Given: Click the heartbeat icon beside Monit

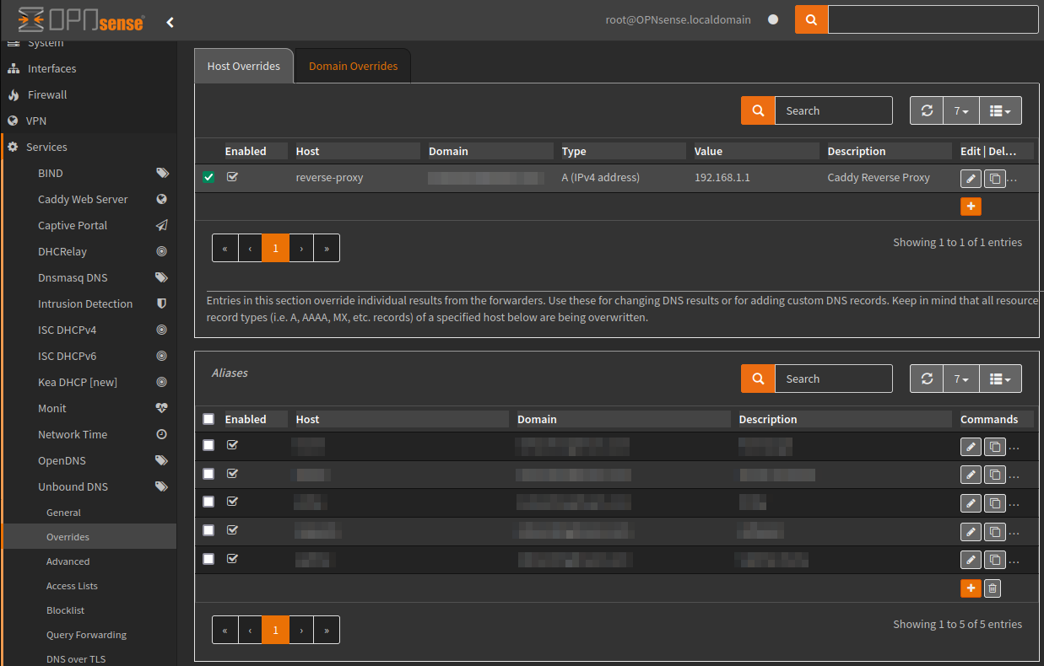Looking at the screenshot, I should click(162, 408).
